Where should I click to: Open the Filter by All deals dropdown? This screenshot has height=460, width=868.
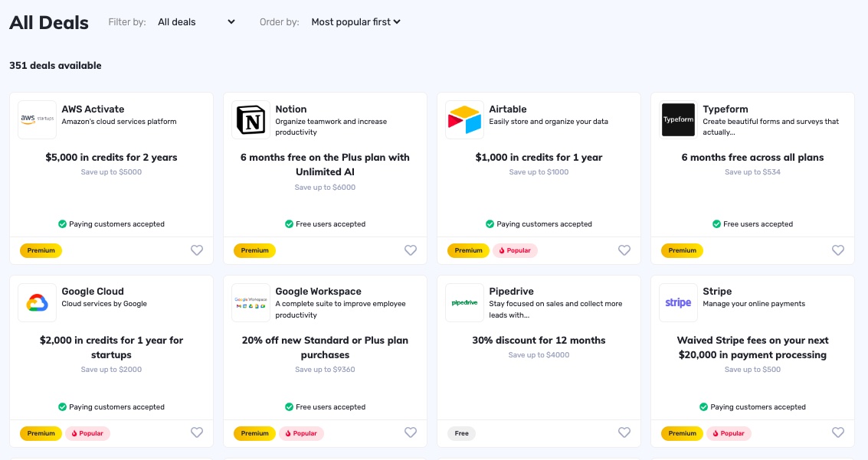(196, 22)
